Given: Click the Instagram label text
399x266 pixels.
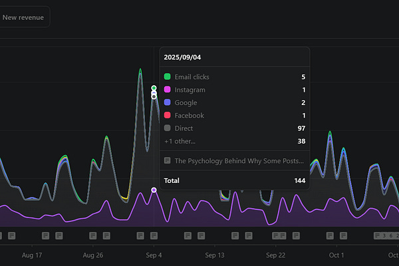Looking at the screenshot, I should (190, 90).
